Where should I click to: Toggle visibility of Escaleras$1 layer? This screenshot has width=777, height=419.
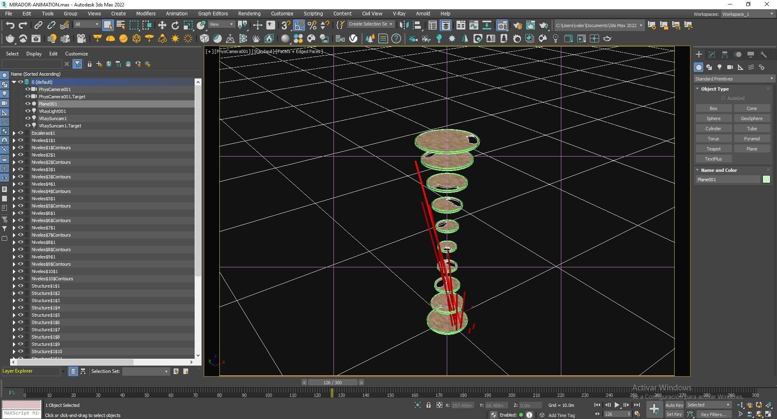21,133
